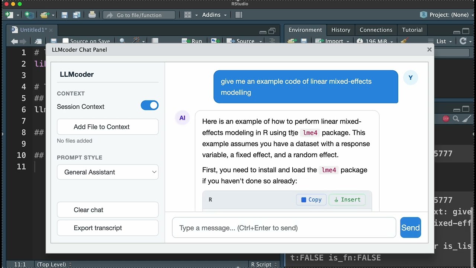
Task: Click the cursor position 11:1 indicator
Action: (20, 264)
